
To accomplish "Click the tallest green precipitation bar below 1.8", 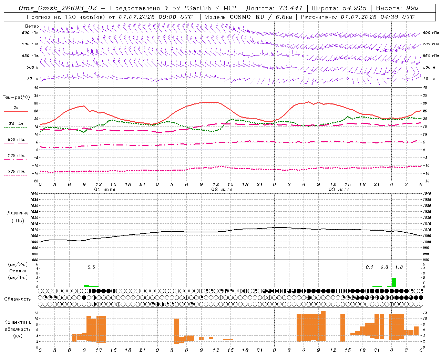I will tap(394, 282).
